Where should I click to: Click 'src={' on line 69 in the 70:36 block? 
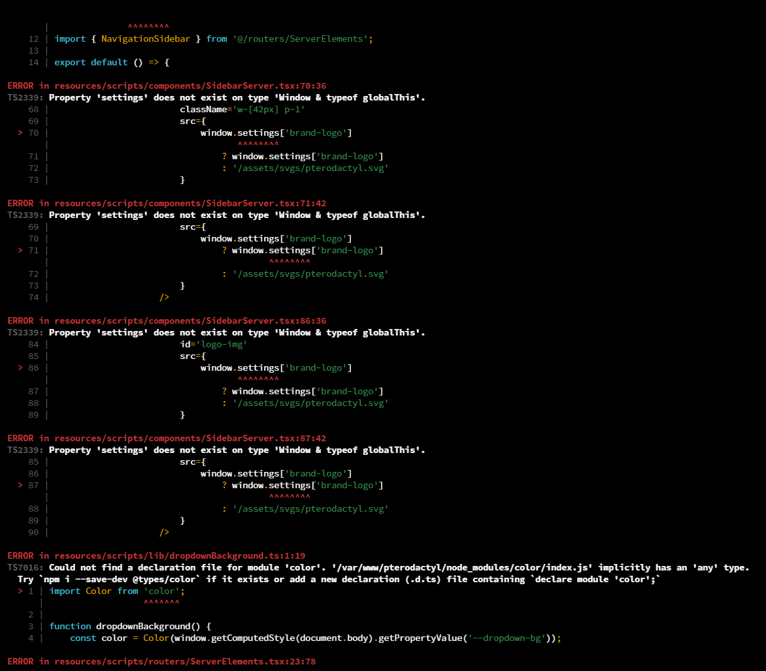[x=193, y=121]
